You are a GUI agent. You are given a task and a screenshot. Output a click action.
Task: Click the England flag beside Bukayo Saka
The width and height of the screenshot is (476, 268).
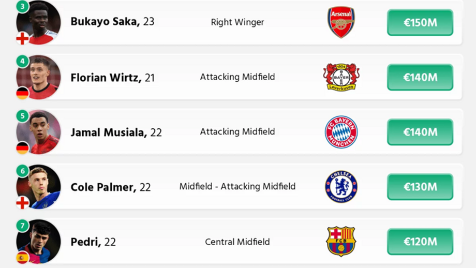pos(22,38)
